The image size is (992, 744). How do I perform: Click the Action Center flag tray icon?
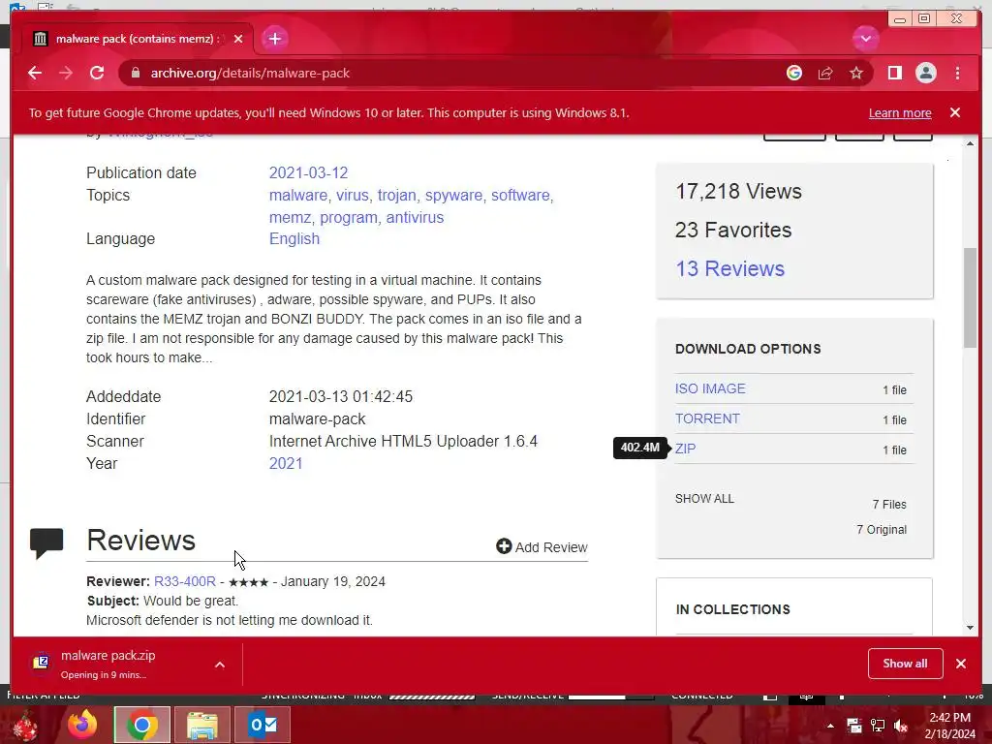point(854,726)
